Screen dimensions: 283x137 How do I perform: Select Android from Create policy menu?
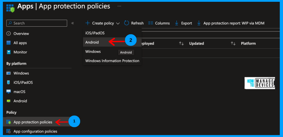click(x=112, y=42)
